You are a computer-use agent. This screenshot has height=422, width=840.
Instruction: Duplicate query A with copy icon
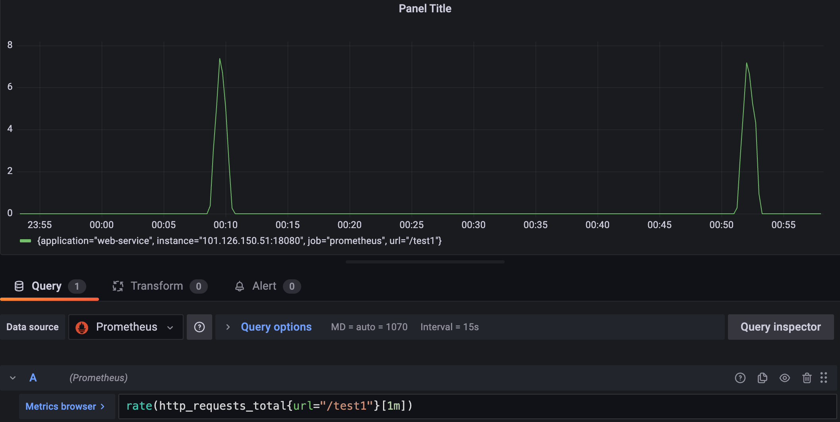pyautogui.click(x=762, y=378)
